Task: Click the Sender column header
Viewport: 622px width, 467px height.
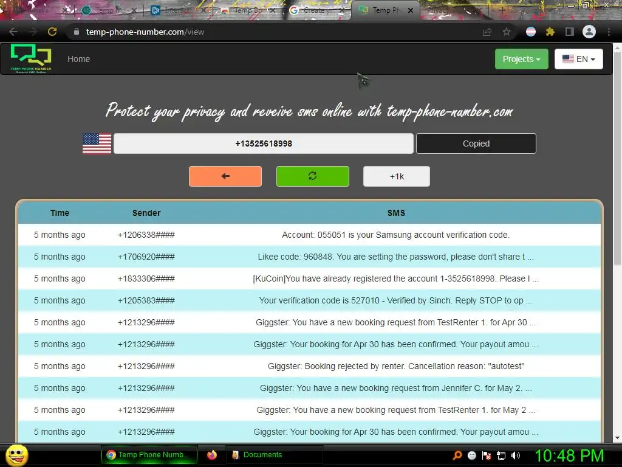Action: pyautogui.click(x=146, y=213)
